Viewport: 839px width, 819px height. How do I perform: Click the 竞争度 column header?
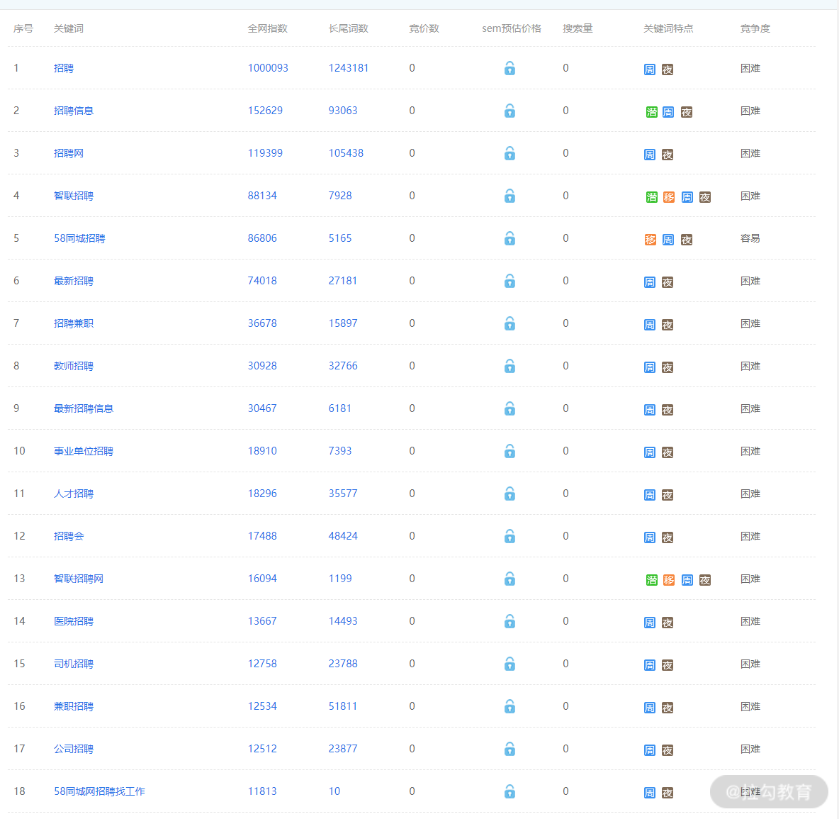point(755,28)
